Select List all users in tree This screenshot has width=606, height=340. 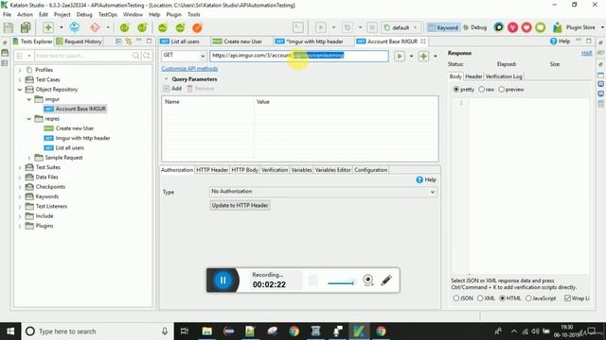[x=69, y=148]
